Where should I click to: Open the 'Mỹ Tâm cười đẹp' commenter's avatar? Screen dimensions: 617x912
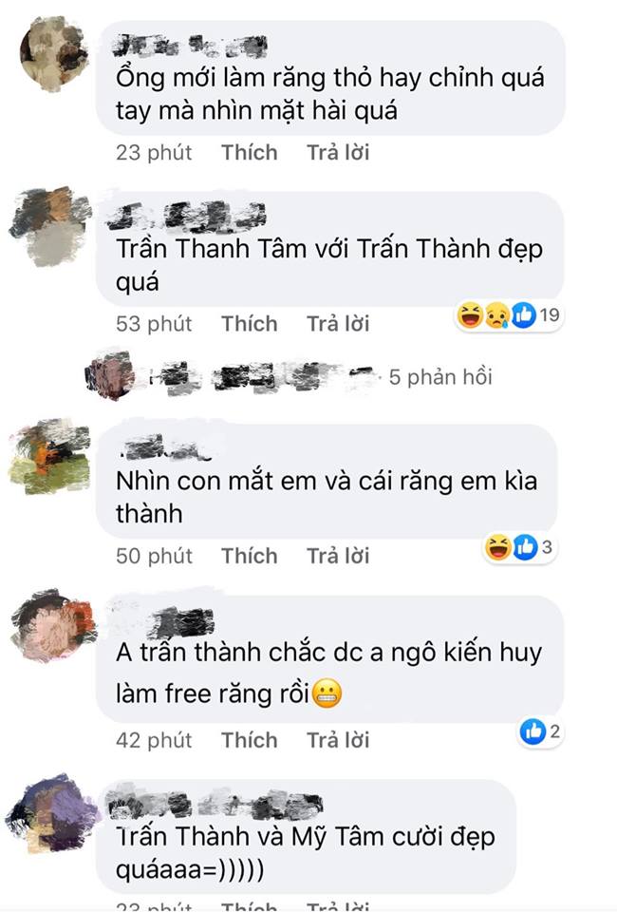point(51,813)
